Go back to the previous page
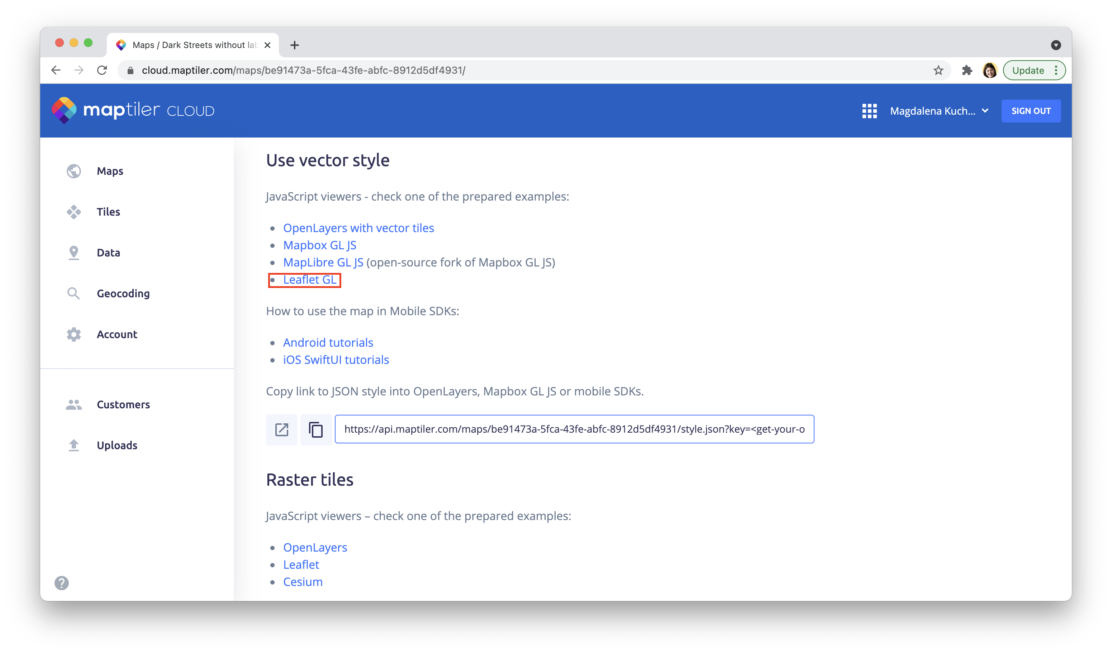Viewport: 1112px width, 654px height. pos(56,71)
